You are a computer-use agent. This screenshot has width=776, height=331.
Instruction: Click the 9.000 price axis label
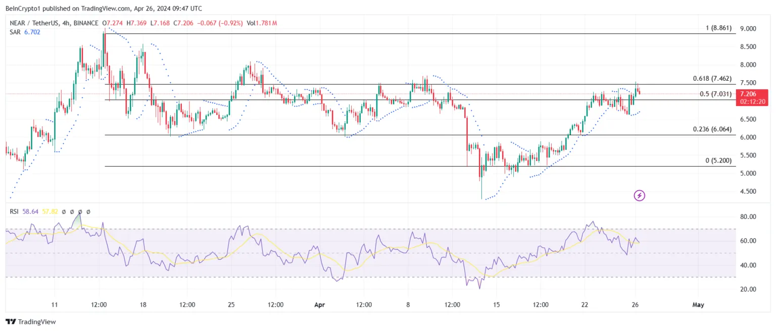click(746, 29)
